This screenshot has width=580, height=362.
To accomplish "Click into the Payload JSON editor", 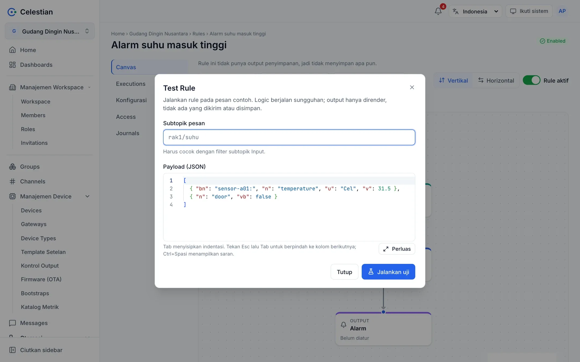I will pos(289,207).
